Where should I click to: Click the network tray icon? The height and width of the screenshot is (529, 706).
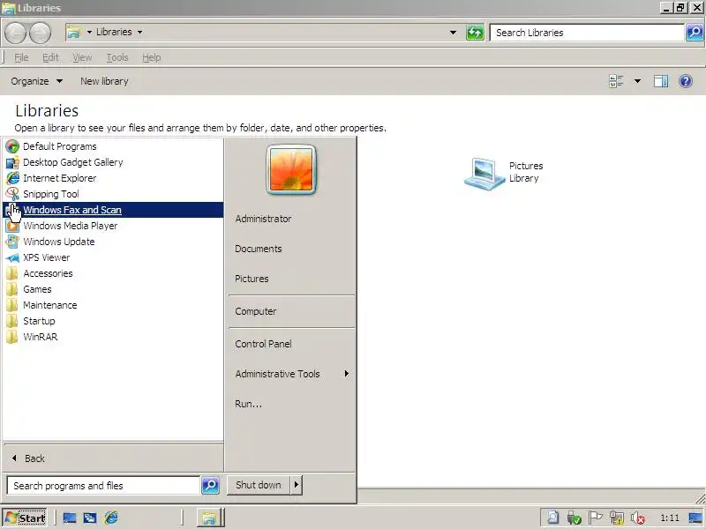pyautogui.click(x=616, y=518)
